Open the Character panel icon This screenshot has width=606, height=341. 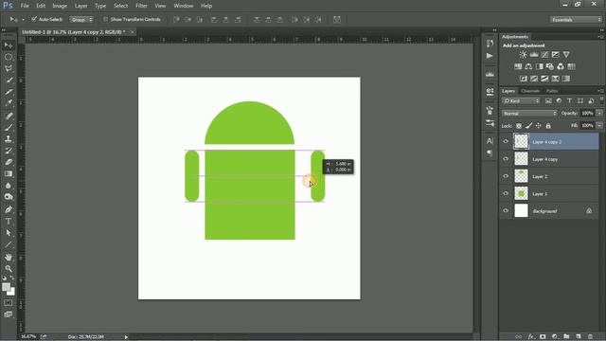[x=490, y=141]
